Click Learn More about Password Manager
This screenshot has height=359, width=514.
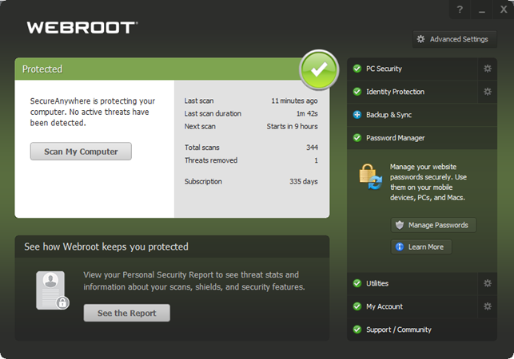(x=421, y=247)
